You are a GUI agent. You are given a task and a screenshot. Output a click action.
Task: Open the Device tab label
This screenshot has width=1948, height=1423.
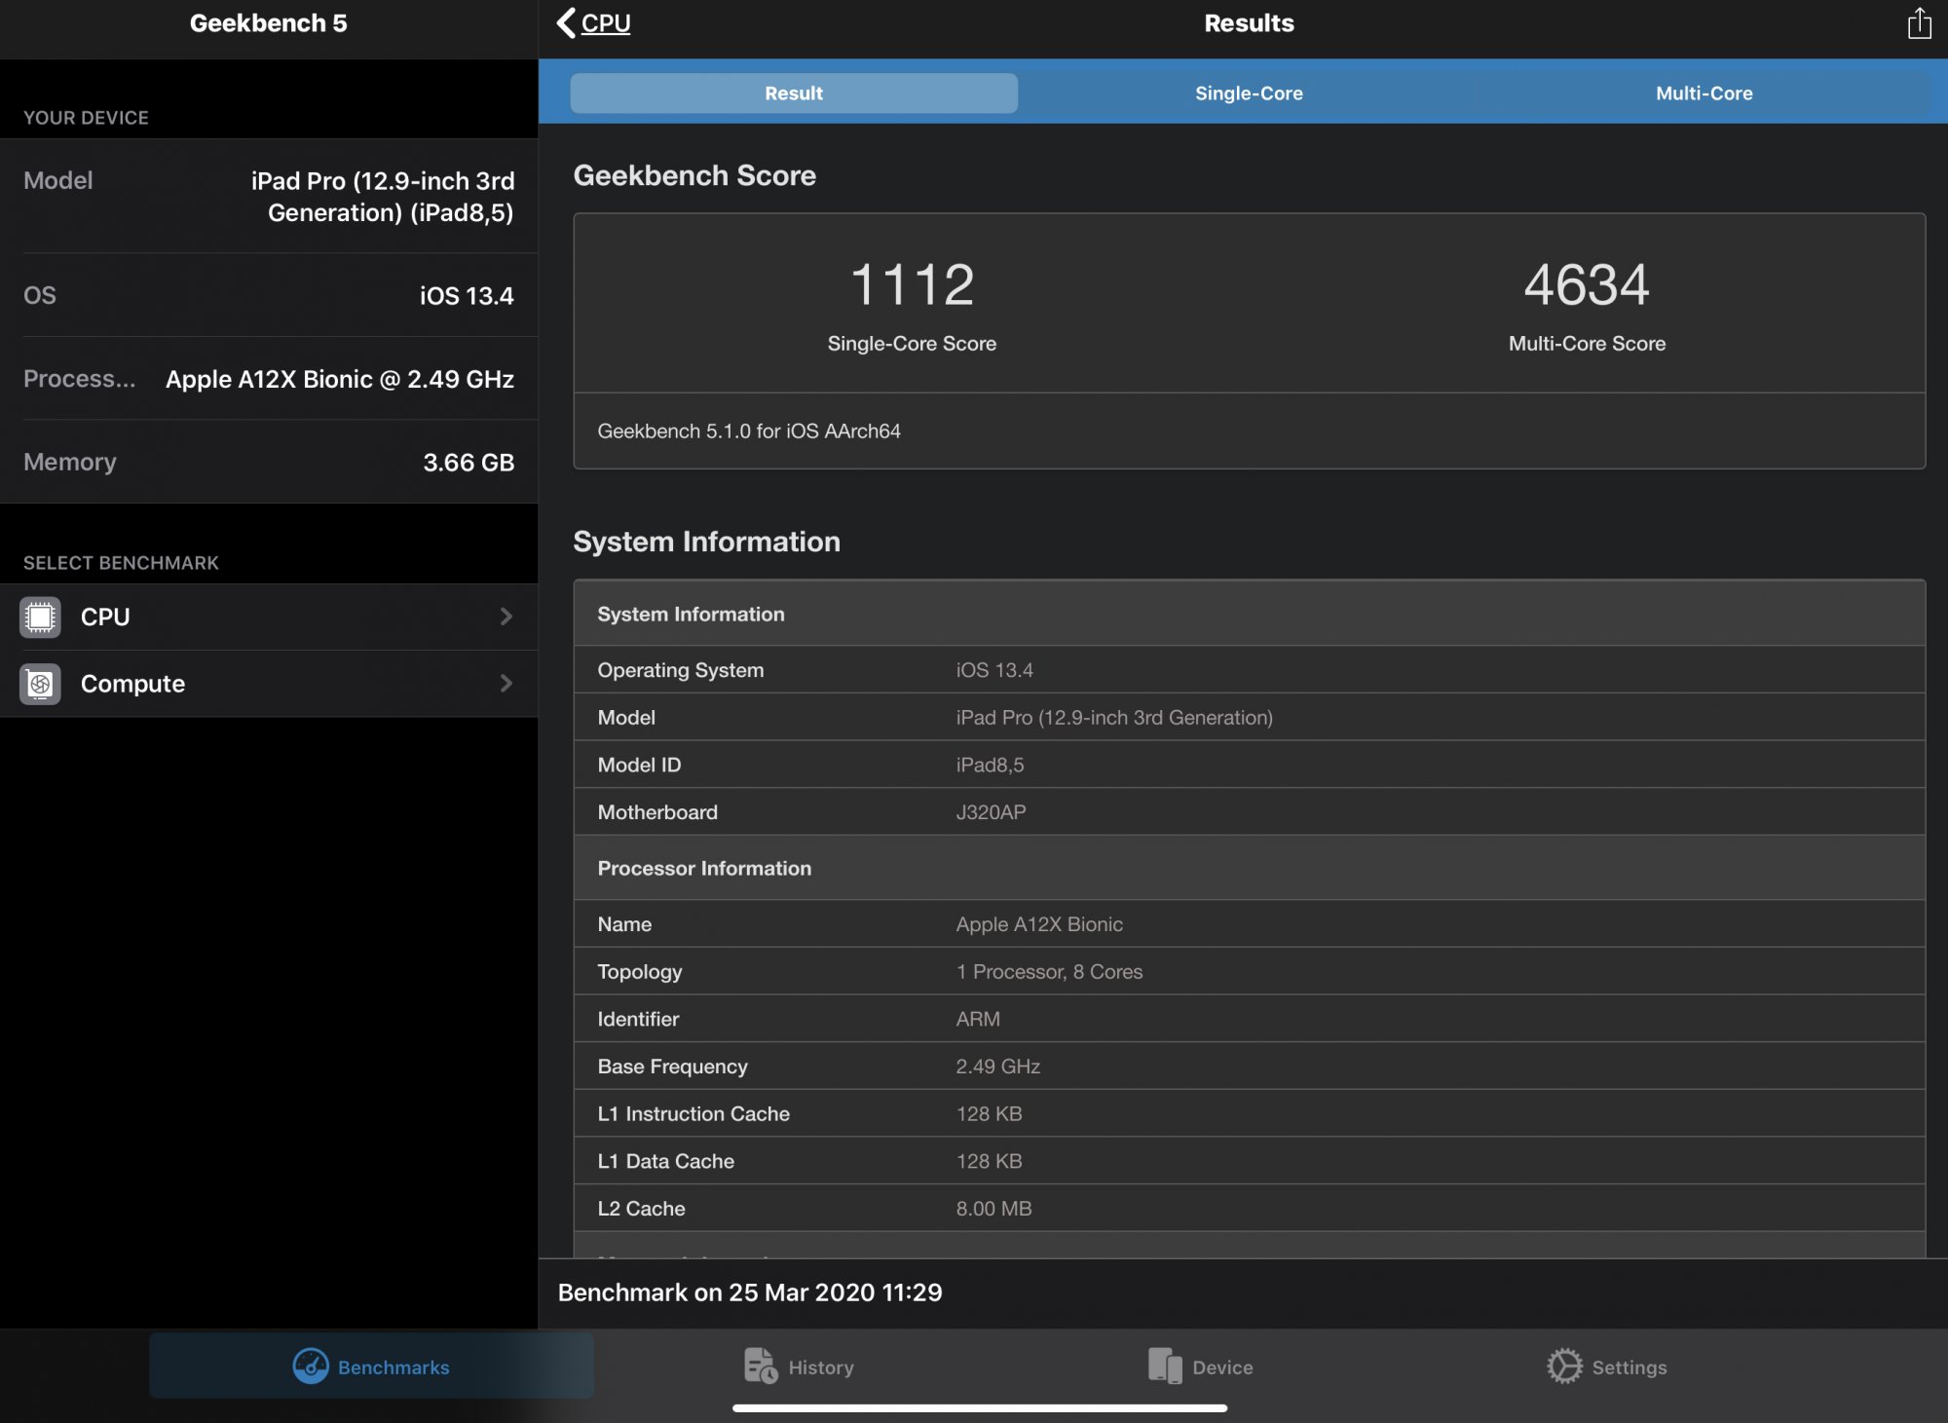pos(1222,1367)
